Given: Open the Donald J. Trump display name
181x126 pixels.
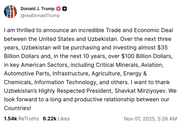Looking at the screenshot, I should tap(38, 9).
